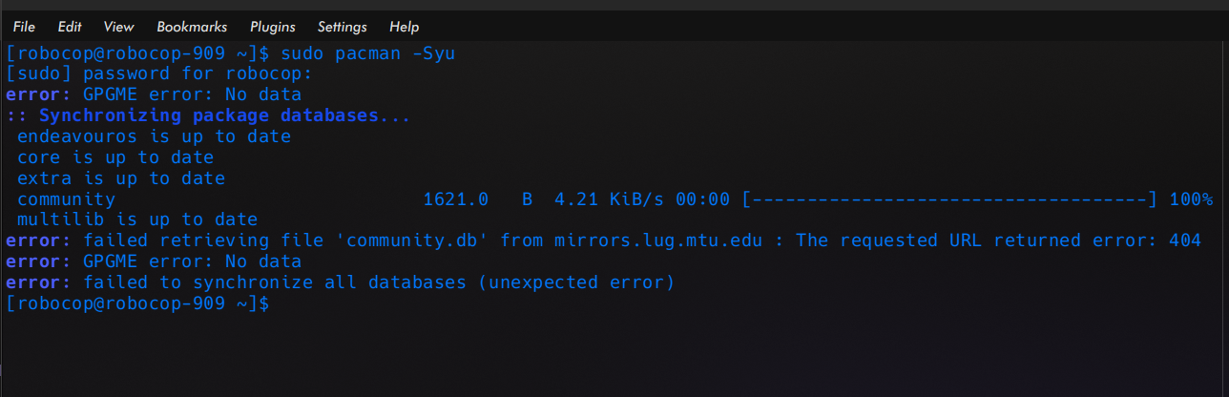Click the '[sudo] password for robocop' line
1229x397 pixels.
[x=159, y=73]
